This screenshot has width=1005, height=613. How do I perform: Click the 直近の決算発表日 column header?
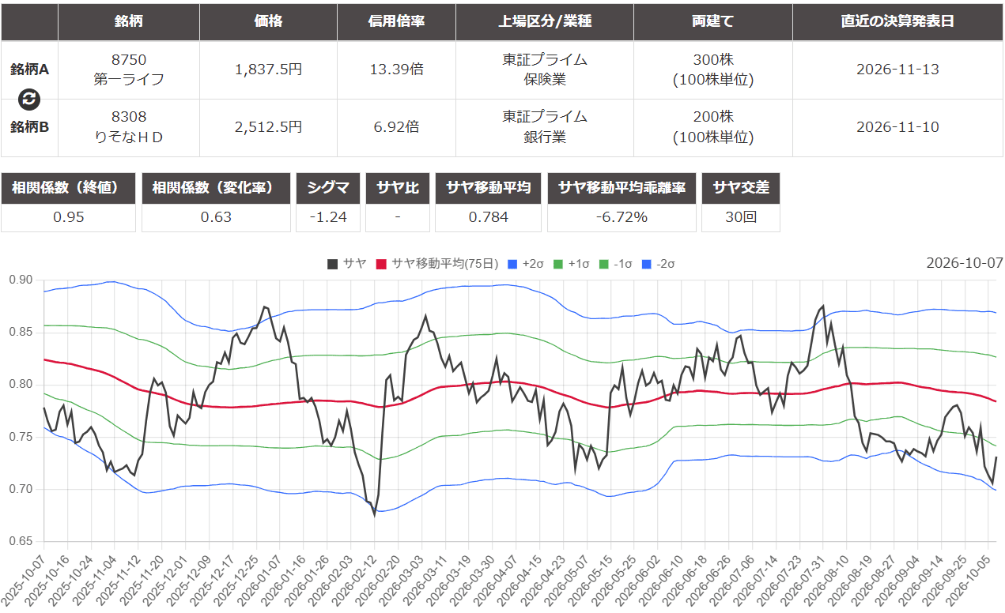[897, 21]
